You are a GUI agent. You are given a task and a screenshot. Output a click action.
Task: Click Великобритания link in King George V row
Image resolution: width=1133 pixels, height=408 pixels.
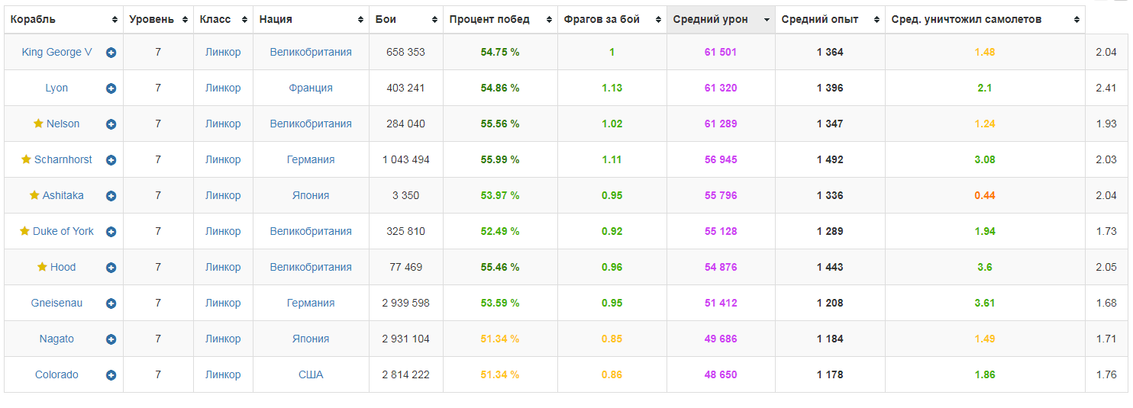click(311, 53)
